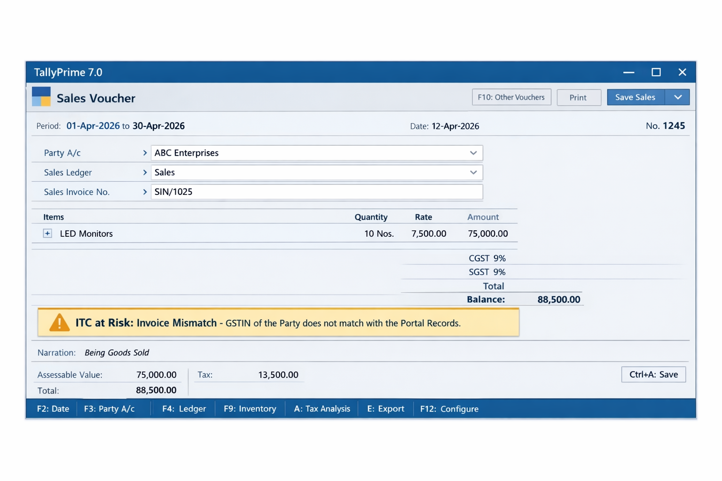
Task: Click the TallyPrime logo icon
Action: 40,96
